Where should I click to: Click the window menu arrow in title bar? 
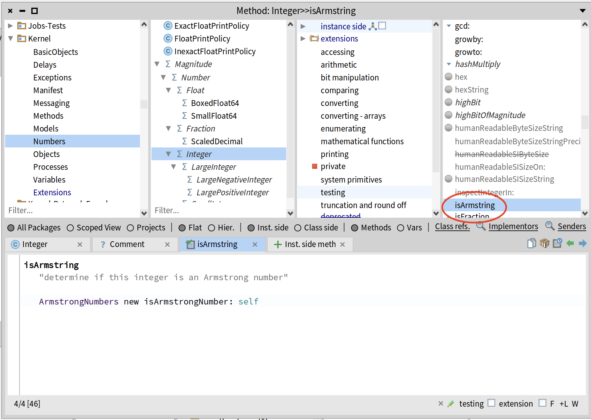(583, 11)
